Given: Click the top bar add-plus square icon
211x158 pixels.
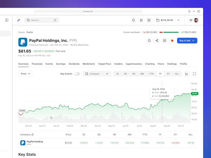Looking at the screenshot, I should [149, 20].
